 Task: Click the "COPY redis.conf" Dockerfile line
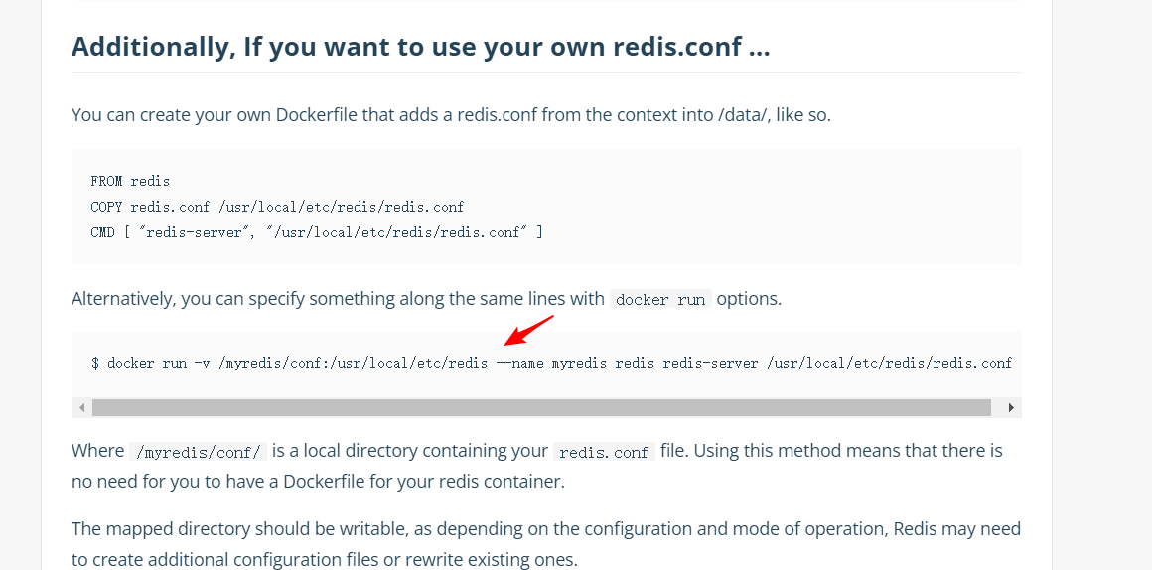[277, 207]
